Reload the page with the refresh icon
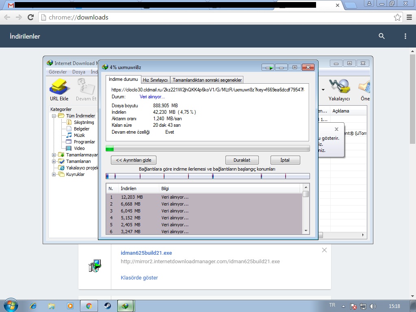The height and width of the screenshot is (312, 416). [x=30, y=17]
